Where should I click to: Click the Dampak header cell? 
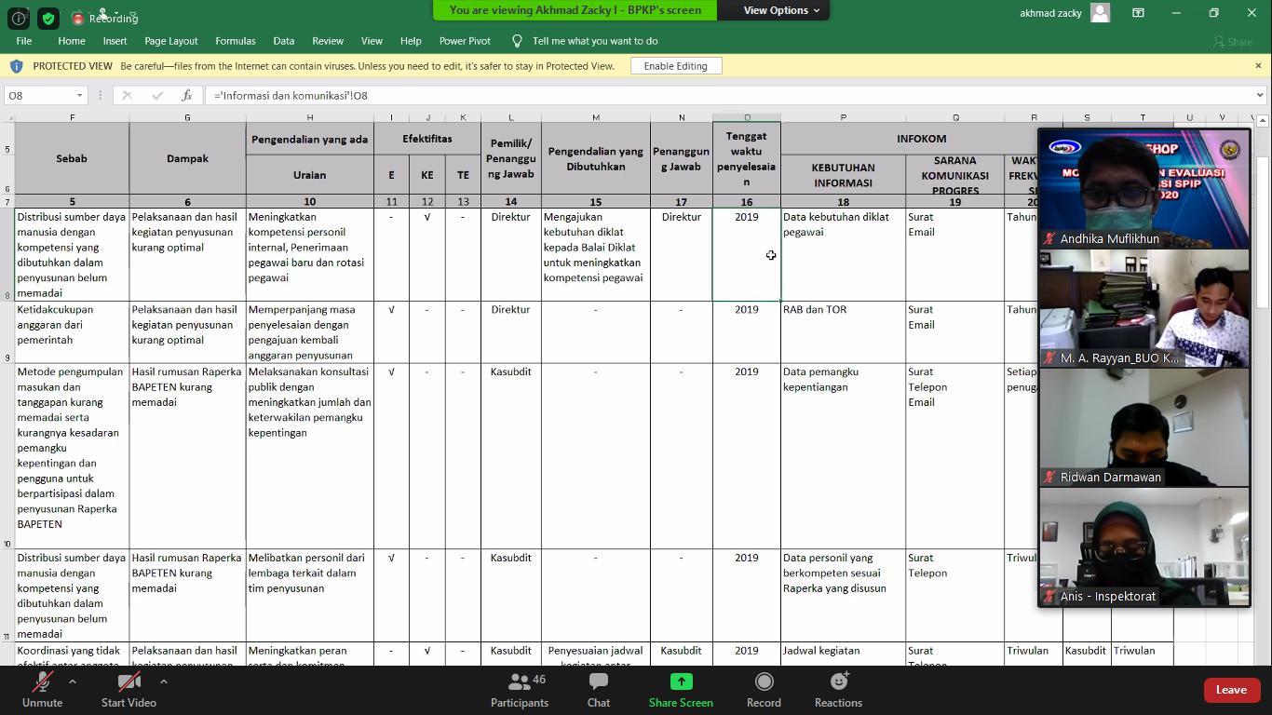tap(187, 158)
